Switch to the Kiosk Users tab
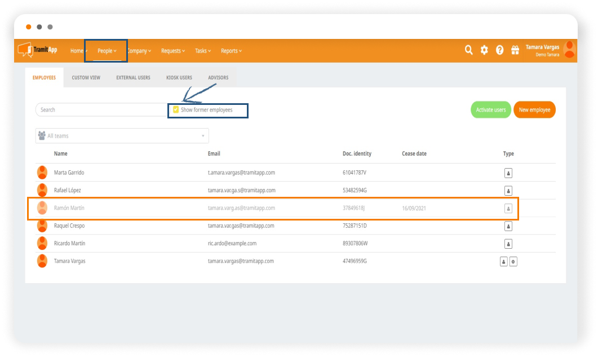Viewport: 598px width, 357px height. (179, 78)
